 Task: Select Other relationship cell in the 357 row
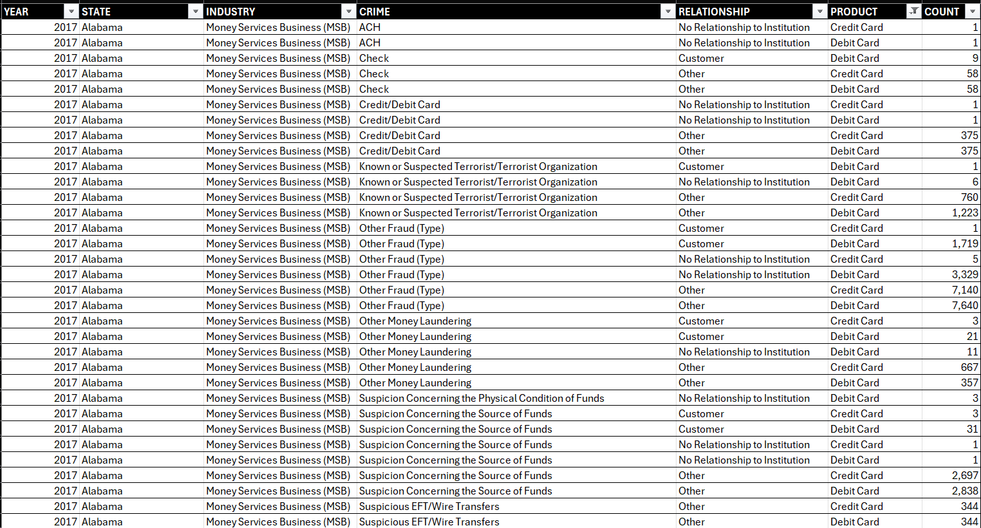tap(752, 382)
